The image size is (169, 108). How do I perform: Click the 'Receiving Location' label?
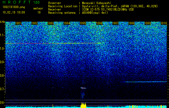63,6
